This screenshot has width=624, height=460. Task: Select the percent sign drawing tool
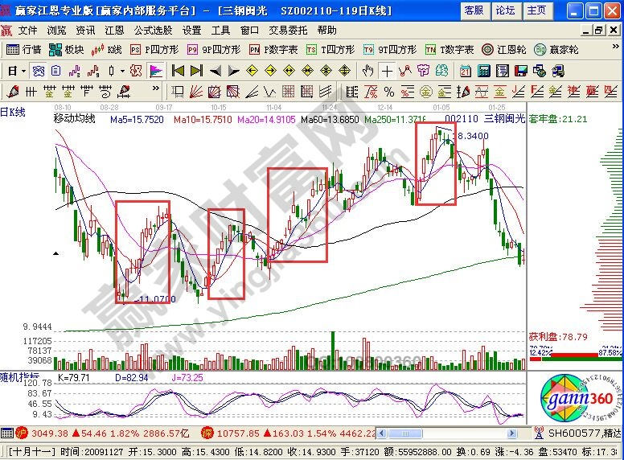point(388,91)
